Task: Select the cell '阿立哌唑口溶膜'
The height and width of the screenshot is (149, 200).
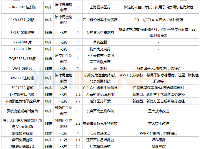Action: click(23, 94)
